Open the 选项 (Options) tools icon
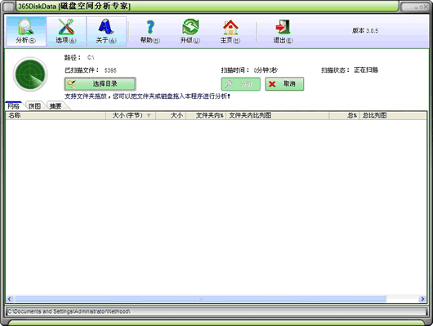Viewport: 433px width, 326px height. [x=66, y=31]
